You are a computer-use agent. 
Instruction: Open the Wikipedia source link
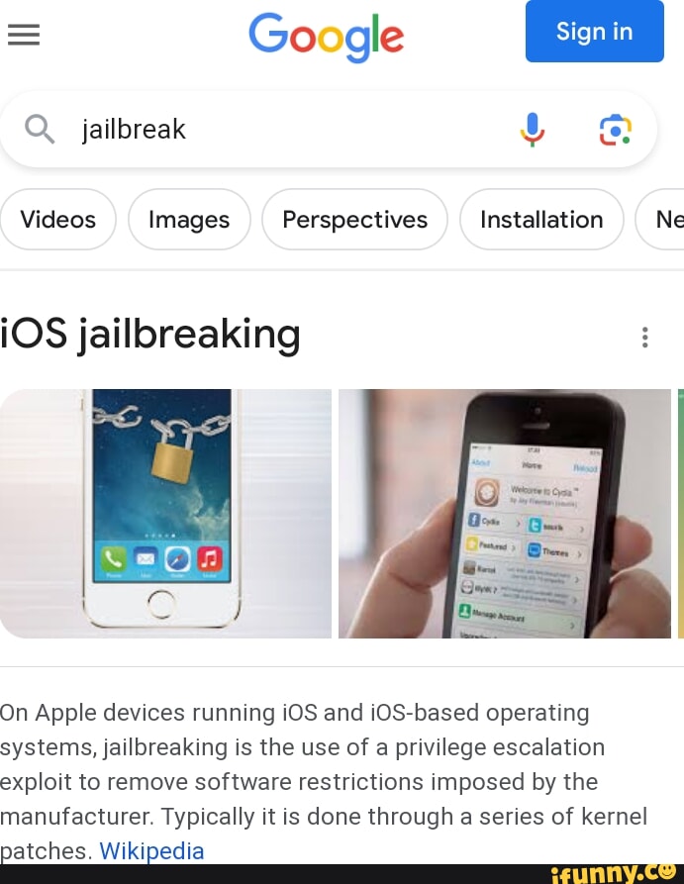(151, 850)
